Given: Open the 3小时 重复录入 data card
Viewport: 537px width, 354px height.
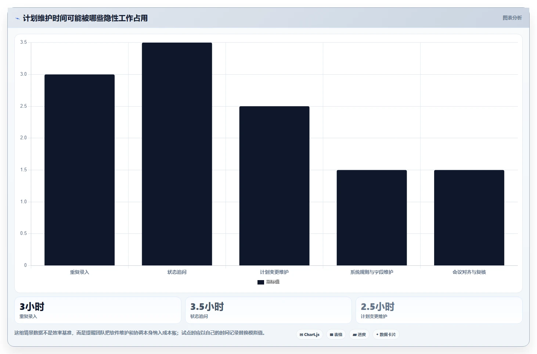Looking at the screenshot, I should 98,310.
